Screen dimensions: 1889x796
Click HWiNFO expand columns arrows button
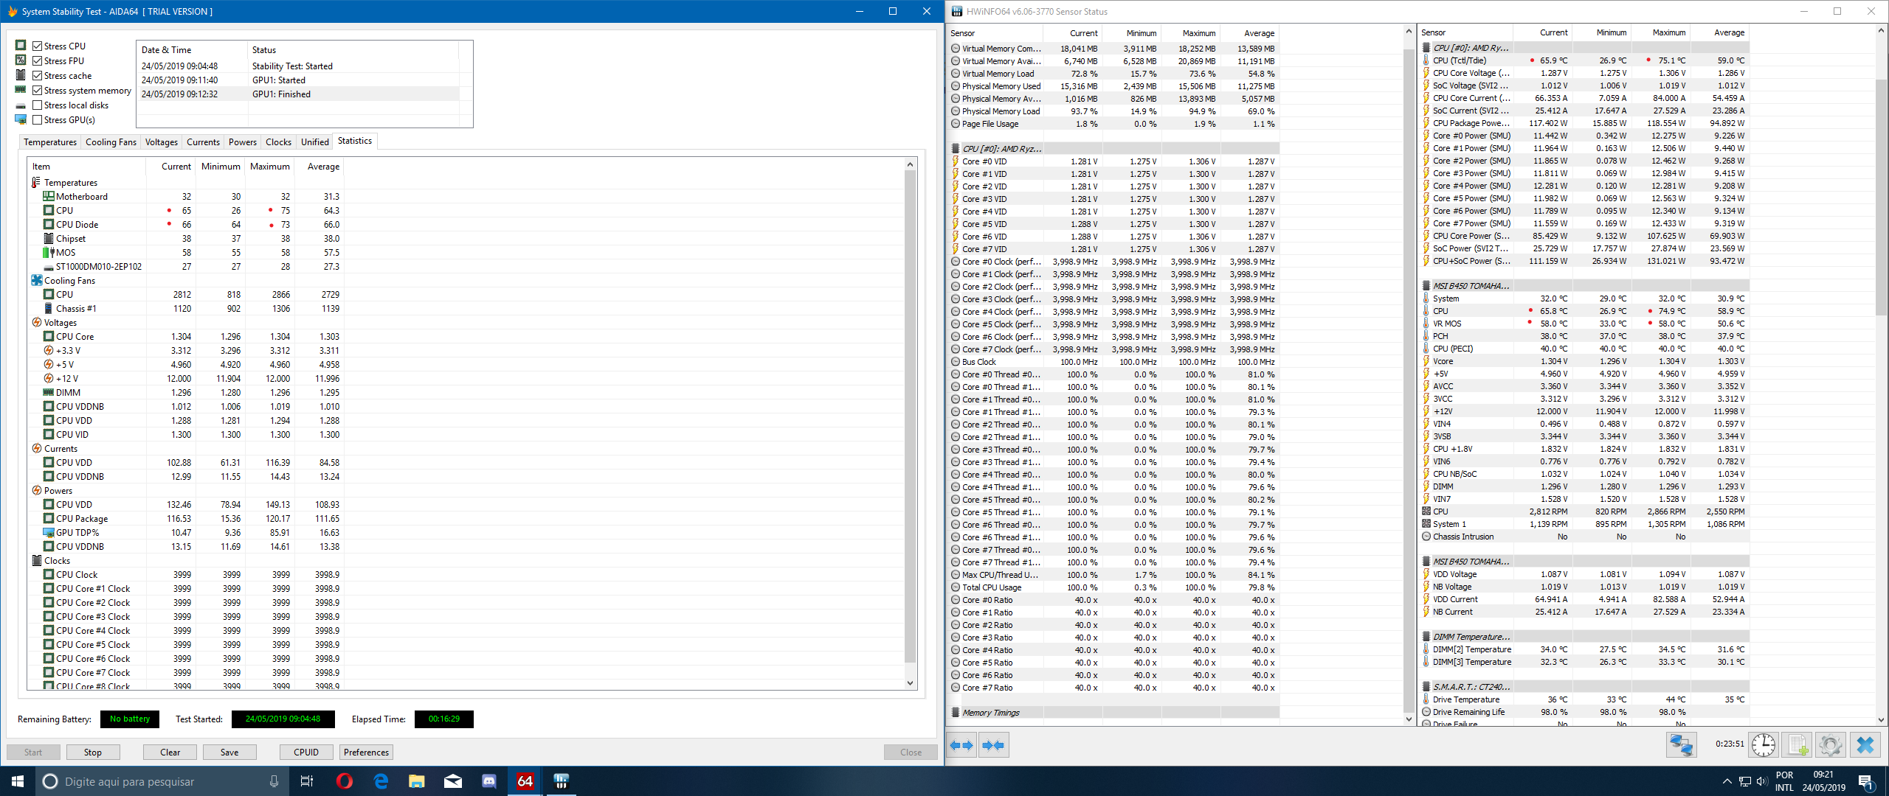pyautogui.click(x=961, y=745)
